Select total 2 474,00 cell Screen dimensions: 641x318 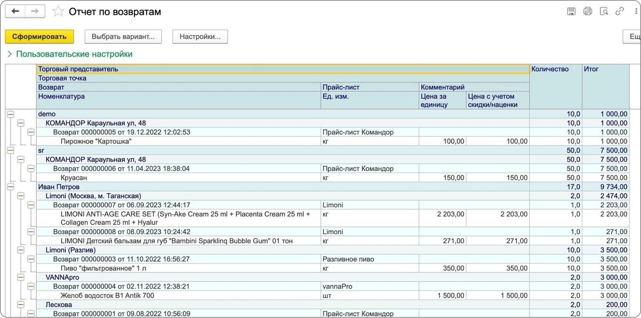(x=606, y=196)
